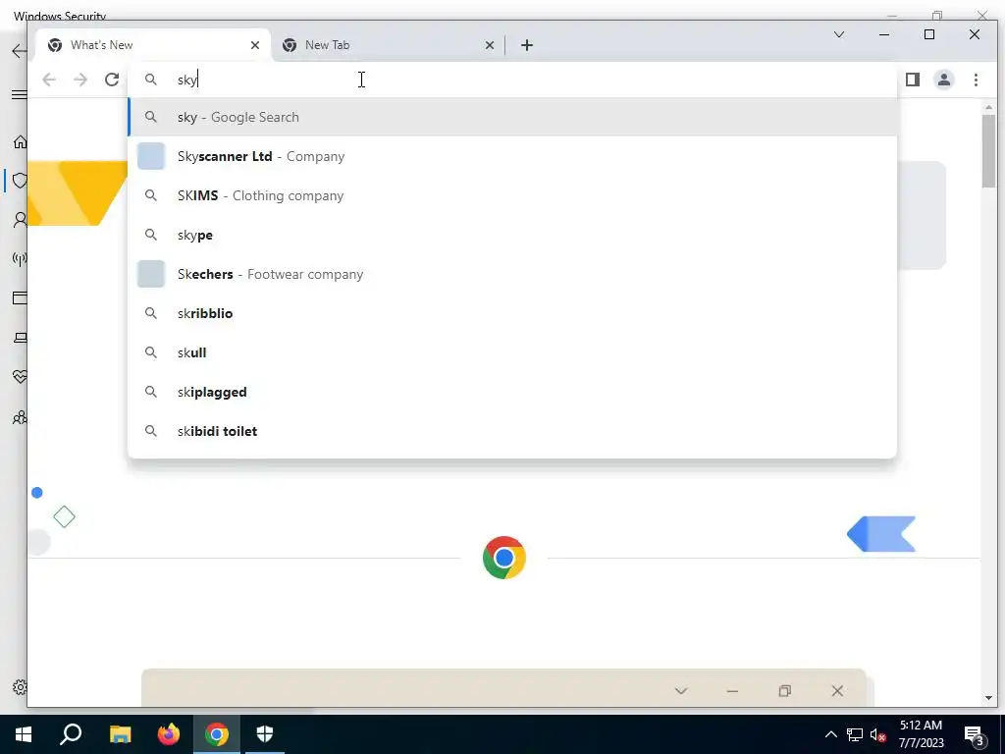
Task: Click Chrome back navigation arrow
Action: (x=49, y=80)
